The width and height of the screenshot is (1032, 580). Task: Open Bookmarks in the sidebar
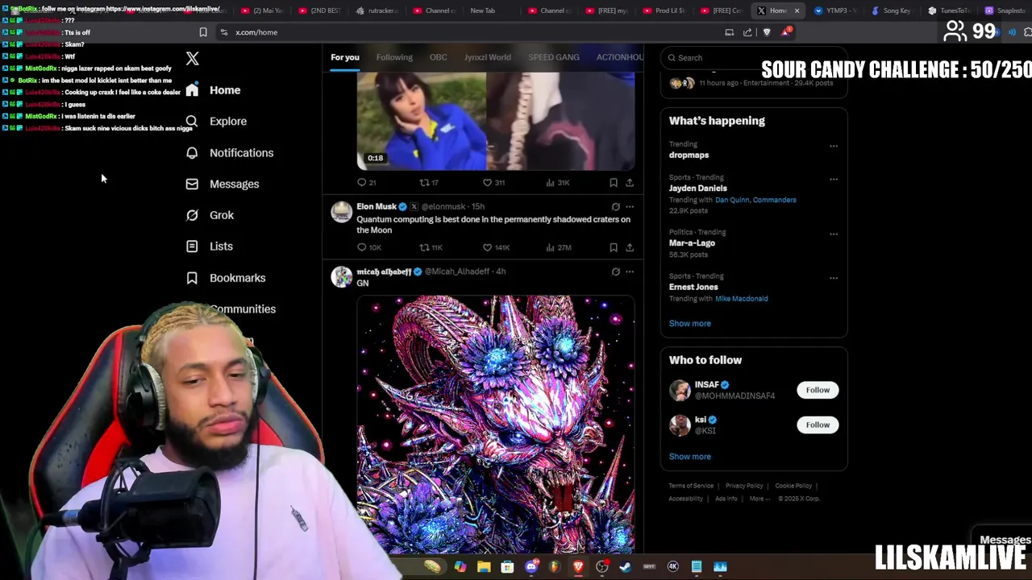click(225, 278)
